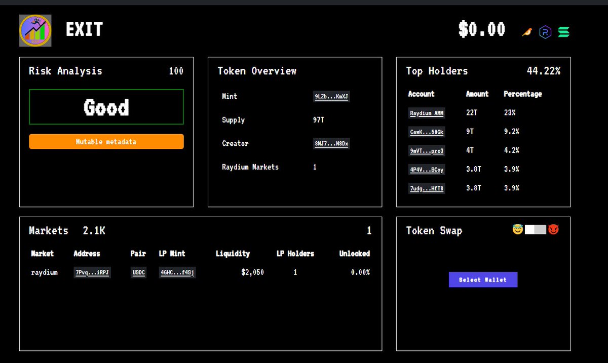Click the 4T amount cell
This screenshot has width=608, height=363.
click(x=470, y=150)
